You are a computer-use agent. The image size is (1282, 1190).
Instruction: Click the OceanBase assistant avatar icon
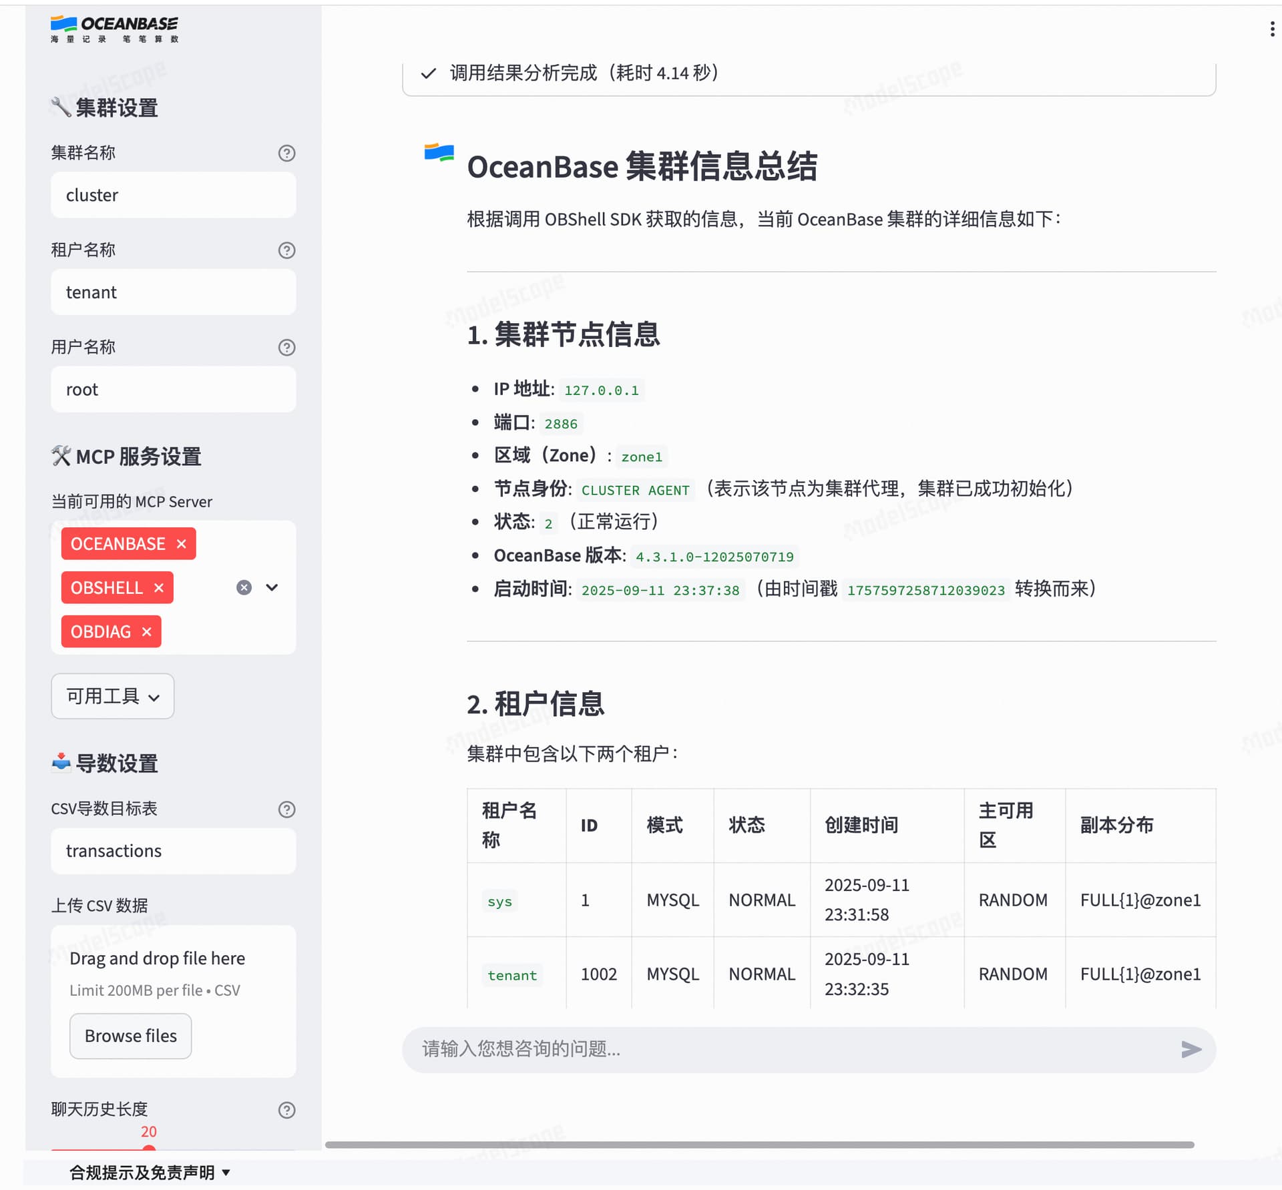coord(439,153)
